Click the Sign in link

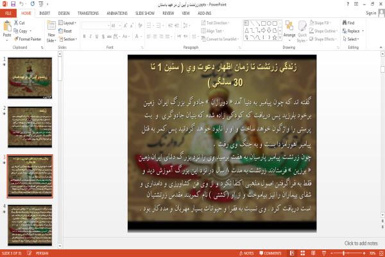371,13
